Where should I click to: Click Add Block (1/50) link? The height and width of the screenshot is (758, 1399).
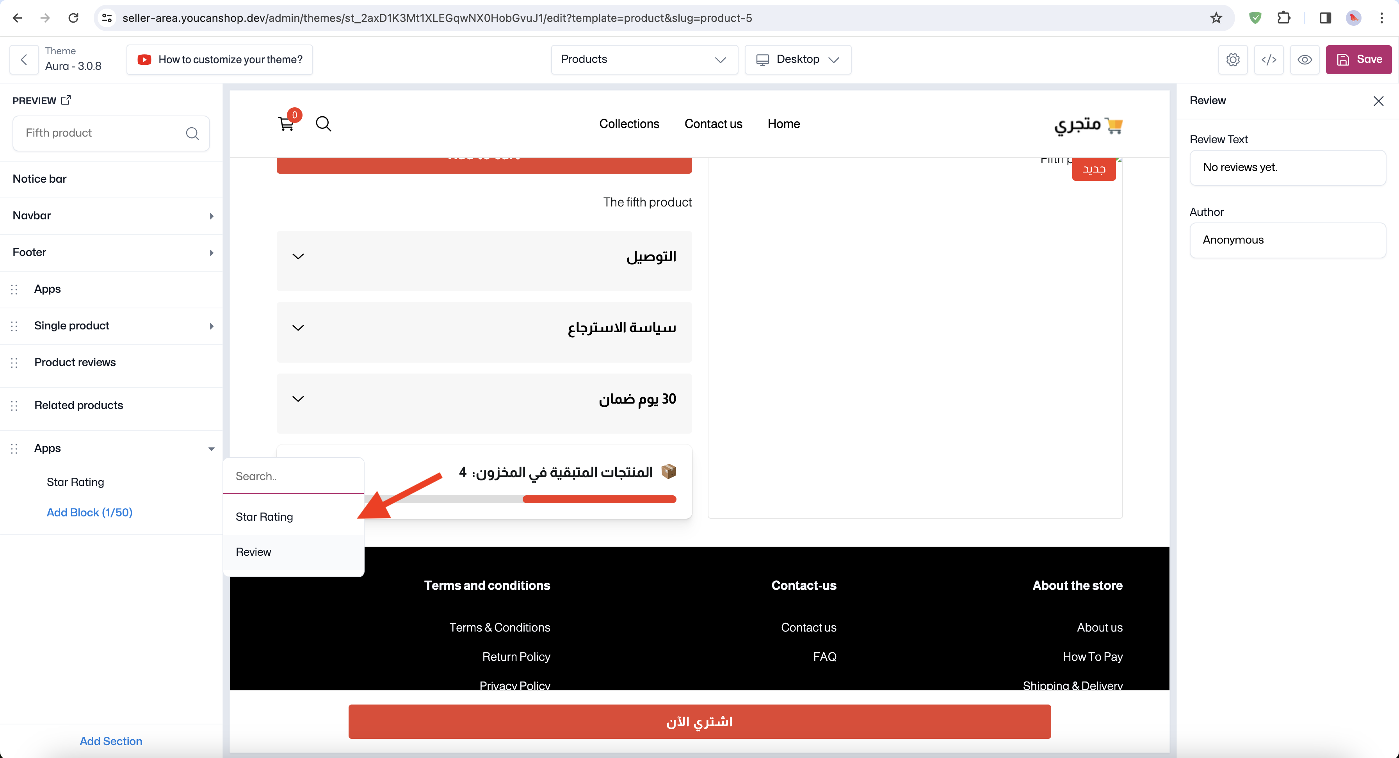90,512
